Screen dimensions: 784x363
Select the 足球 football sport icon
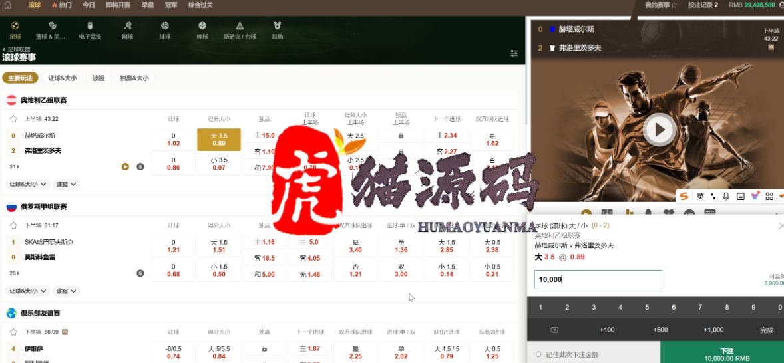15,25
